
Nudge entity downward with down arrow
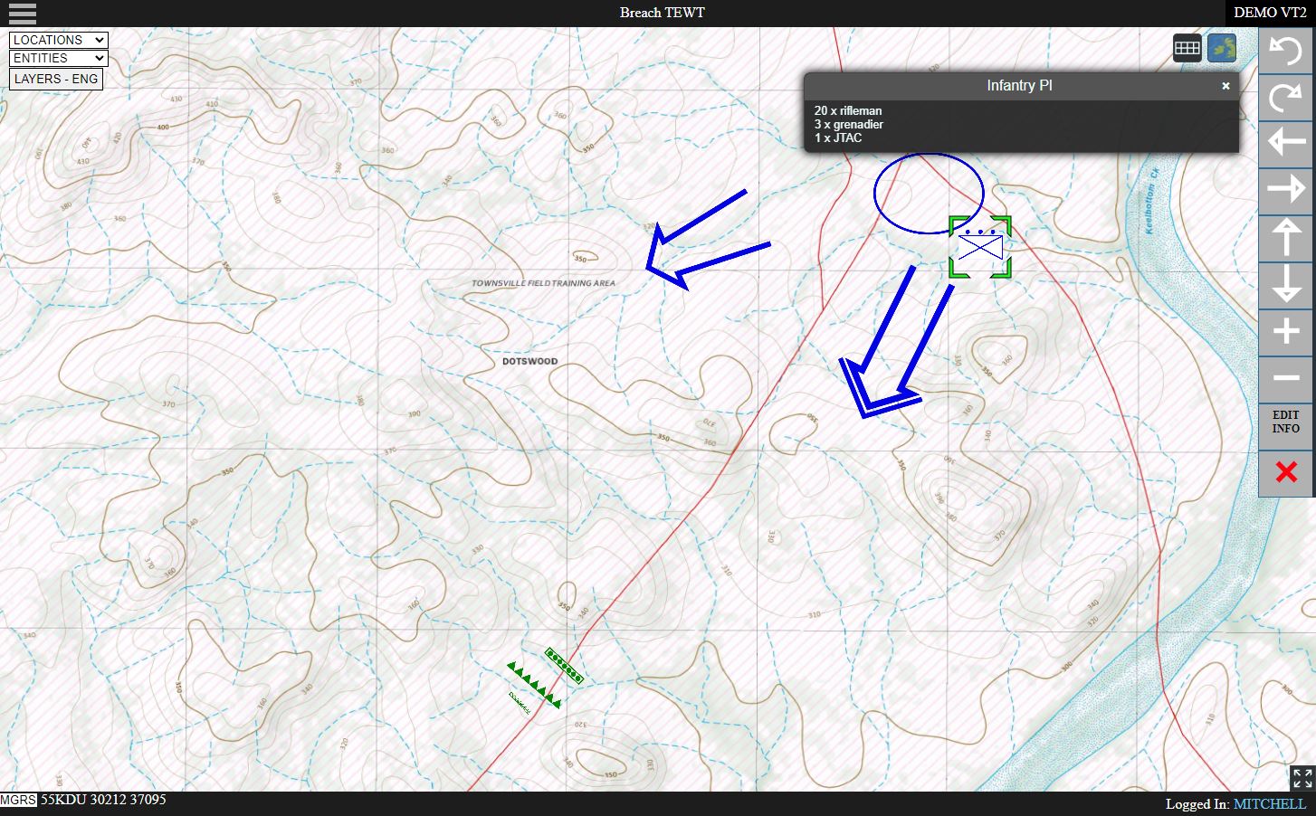point(1285,285)
